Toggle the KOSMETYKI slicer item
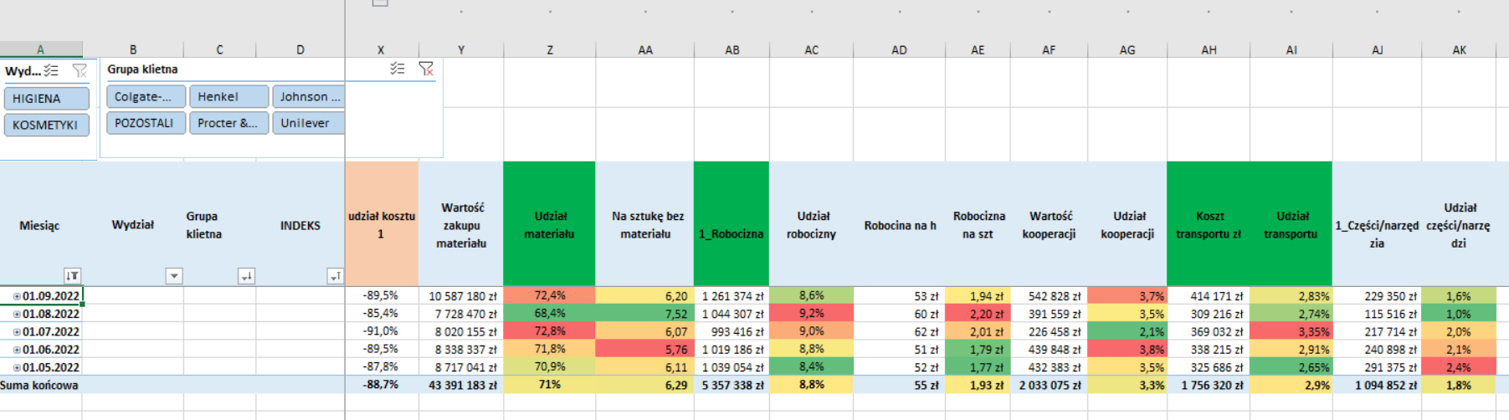1509x420 pixels. point(46,125)
